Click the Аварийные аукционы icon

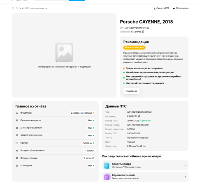point(17,135)
